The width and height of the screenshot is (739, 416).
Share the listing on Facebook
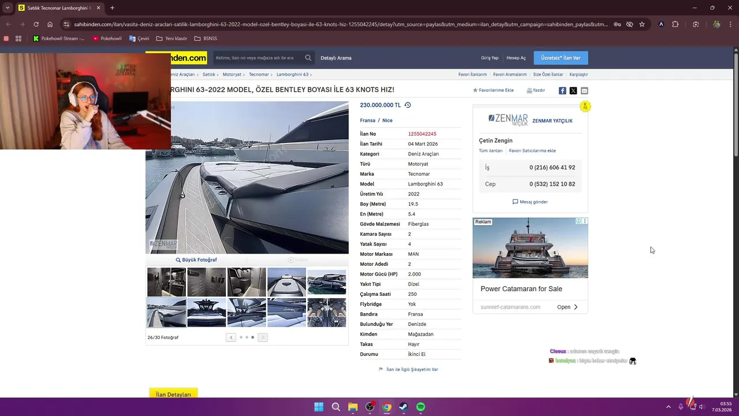[562, 91]
